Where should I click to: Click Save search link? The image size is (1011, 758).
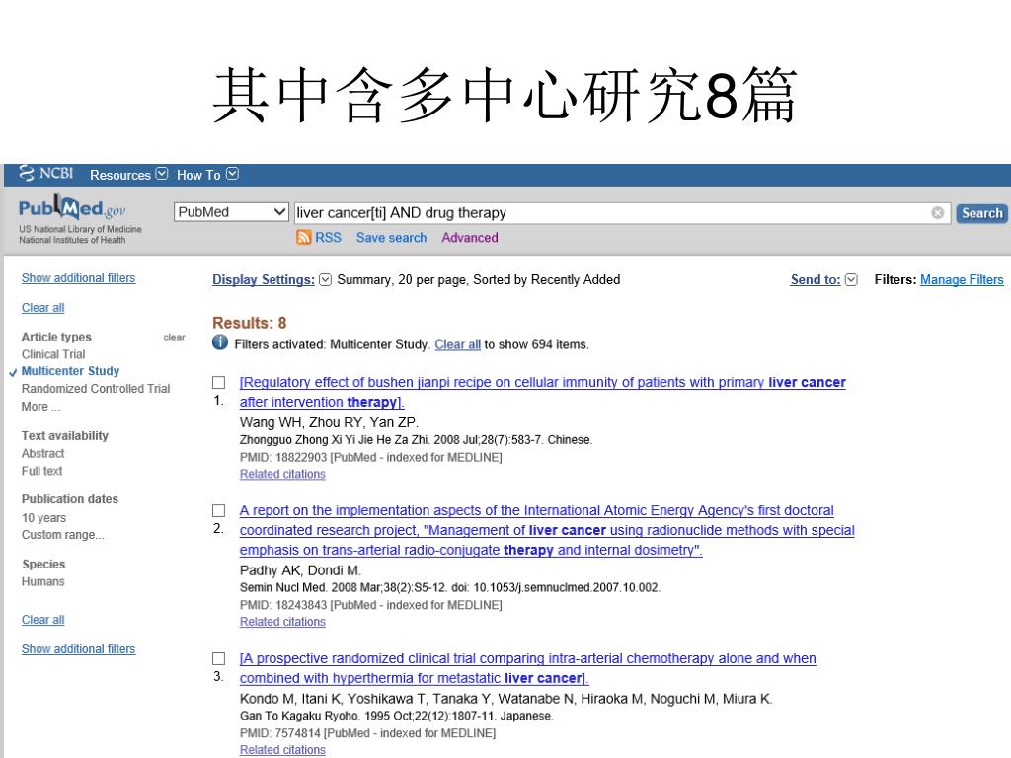(x=391, y=237)
